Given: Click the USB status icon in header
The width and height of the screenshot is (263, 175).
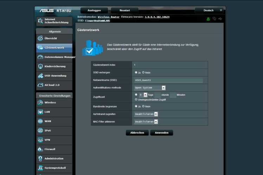Looking at the screenshot, I should click(220, 19).
